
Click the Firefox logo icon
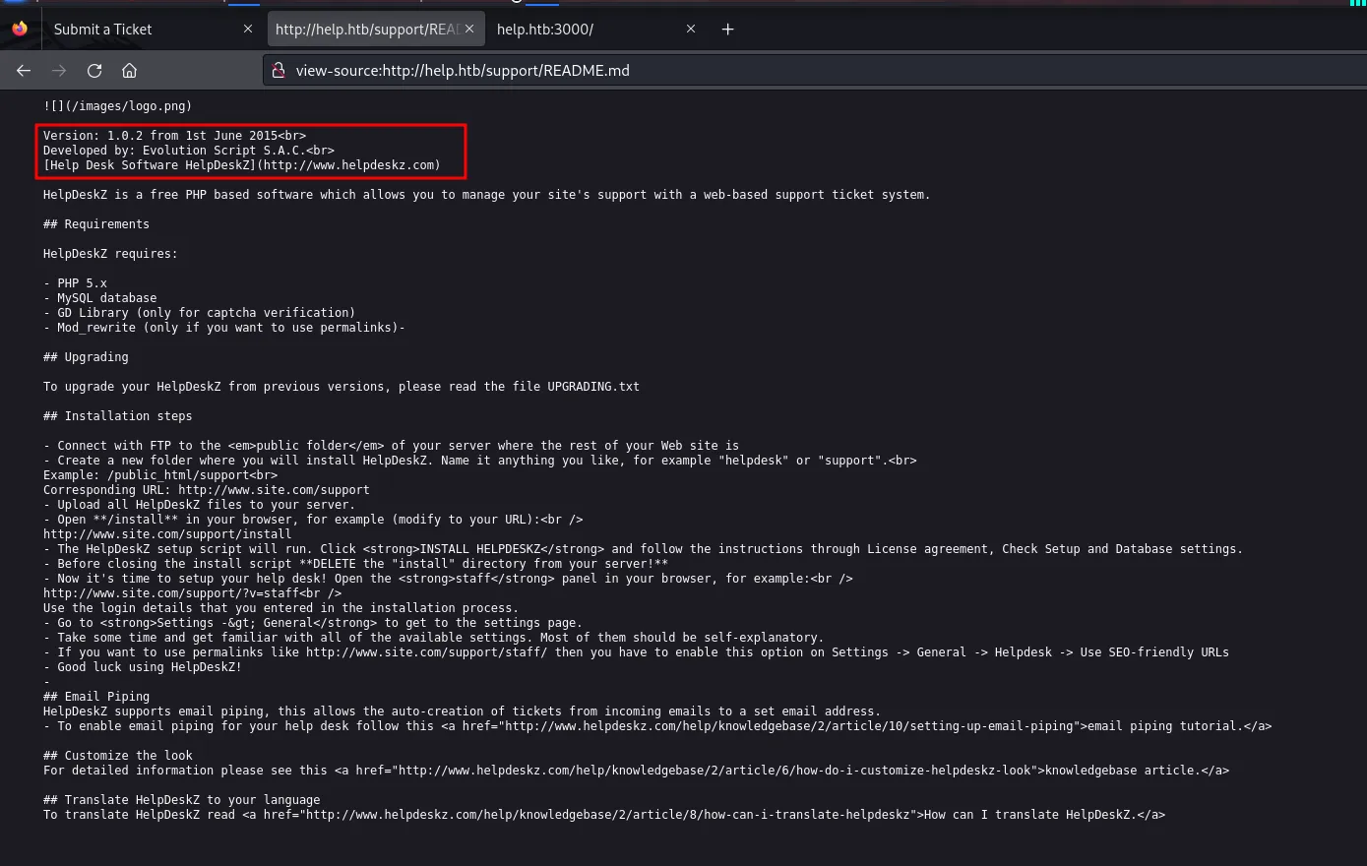[x=20, y=29]
